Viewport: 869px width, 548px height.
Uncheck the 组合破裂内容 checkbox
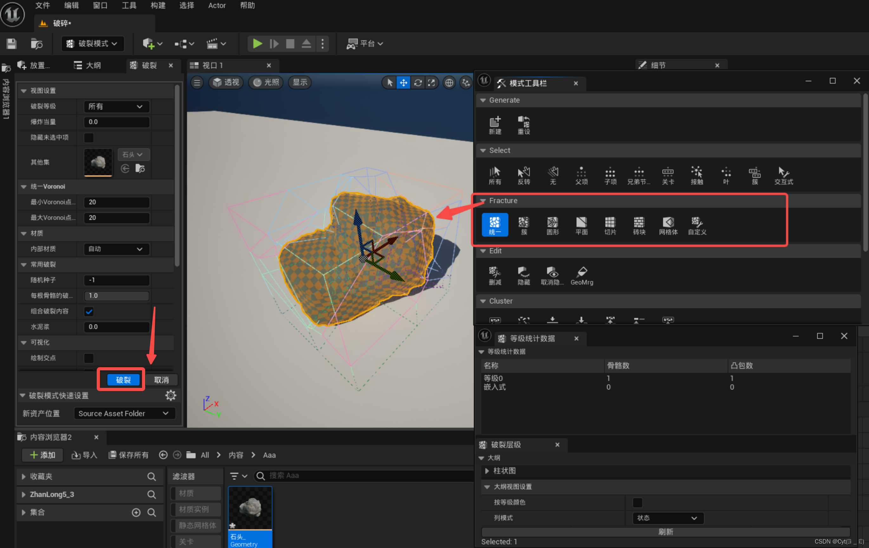click(89, 311)
